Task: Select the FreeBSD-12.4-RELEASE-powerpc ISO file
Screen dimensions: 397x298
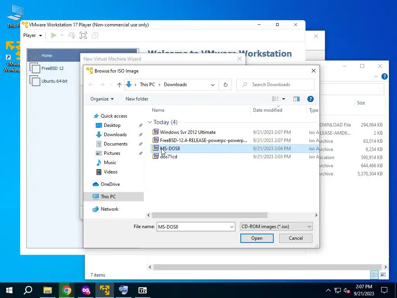Action: click(203, 140)
